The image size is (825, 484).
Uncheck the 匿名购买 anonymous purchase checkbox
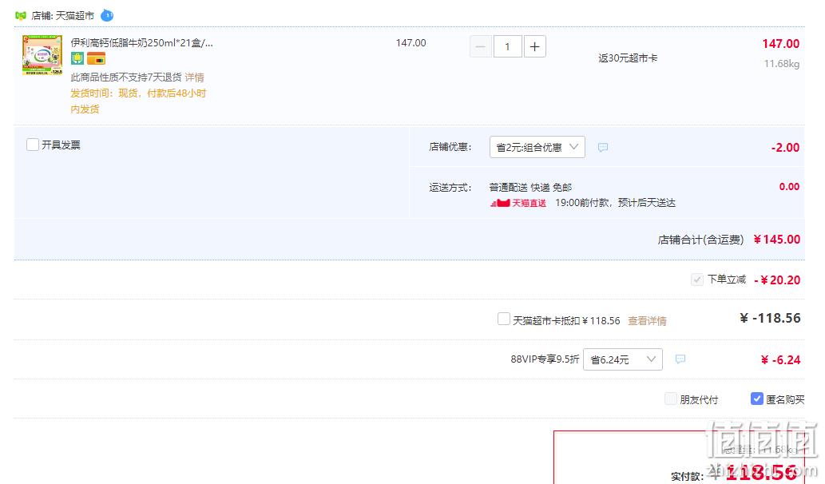click(756, 399)
